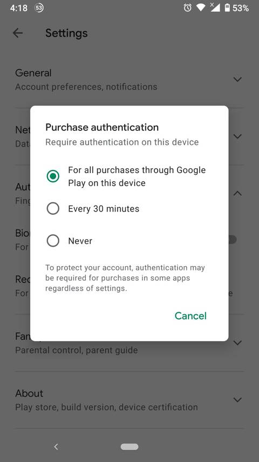This screenshot has height=462, width=259.
Task: Tap the cellular signal status icon
Action: tap(215, 8)
